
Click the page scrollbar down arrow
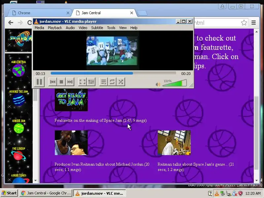256,180
